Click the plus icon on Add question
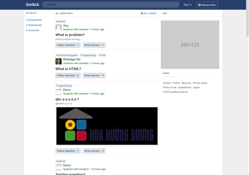The width and height of the screenshot is (249, 175). click(x=199, y=5)
